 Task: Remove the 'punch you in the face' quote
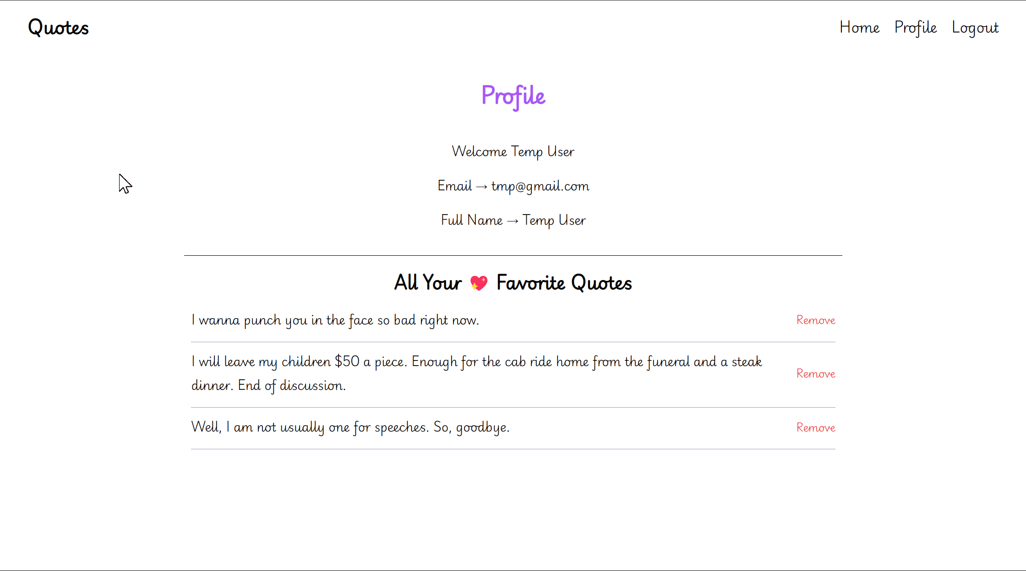click(815, 320)
